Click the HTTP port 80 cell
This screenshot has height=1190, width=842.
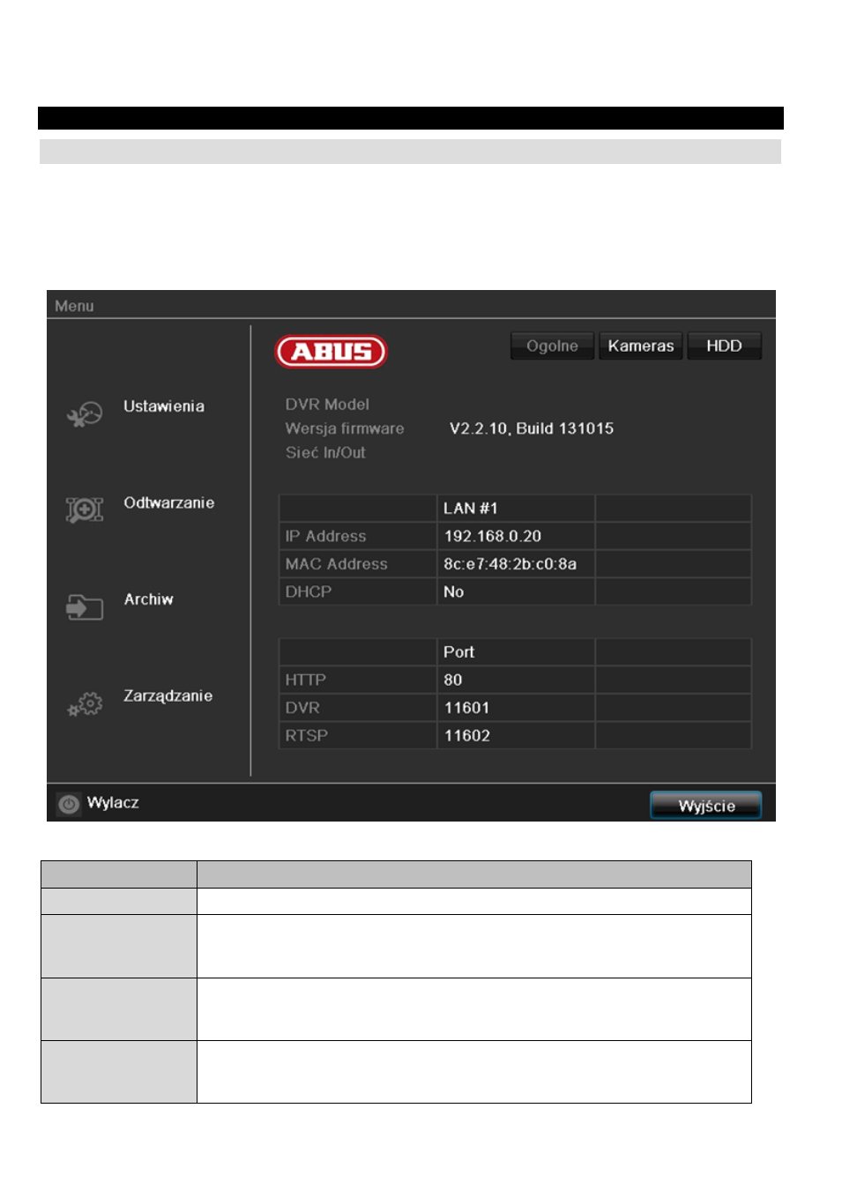click(516, 680)
